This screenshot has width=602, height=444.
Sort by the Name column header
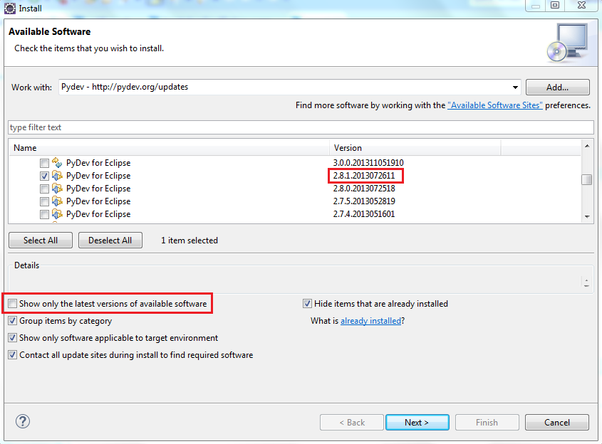(x=169, y=147)
